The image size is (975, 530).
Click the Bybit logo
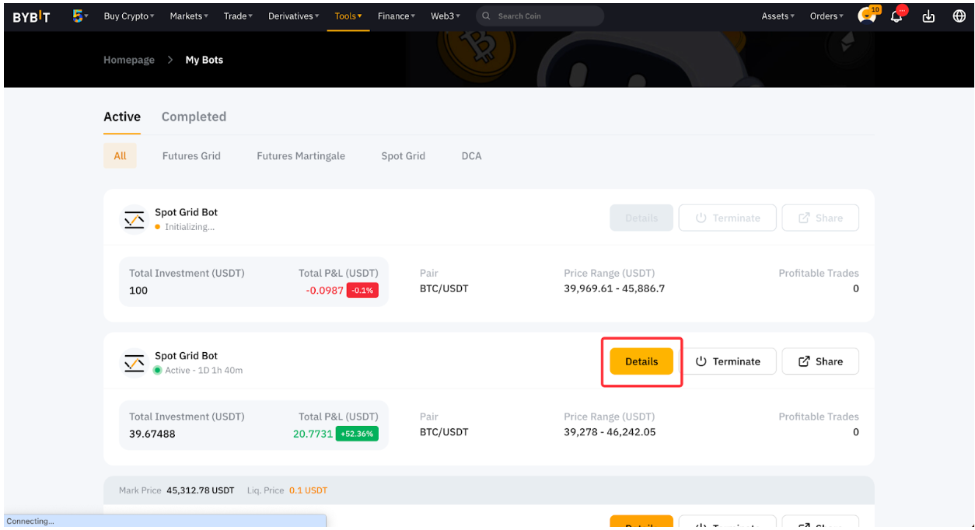(x=31, y=16)
